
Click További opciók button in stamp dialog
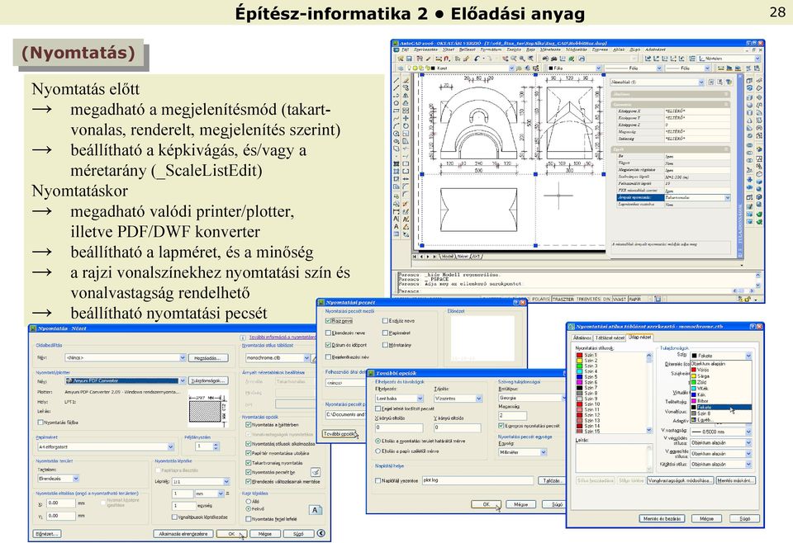(x=340, y=434)
